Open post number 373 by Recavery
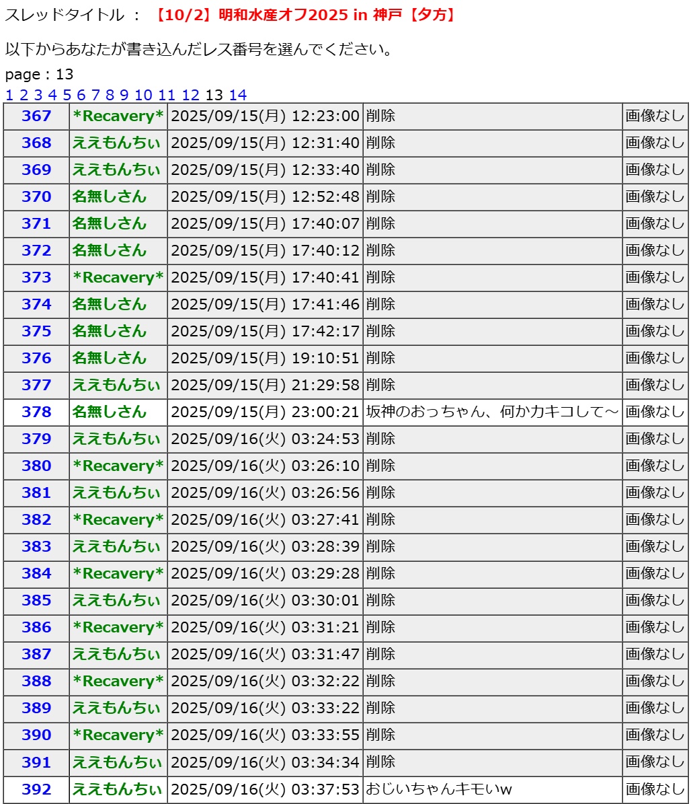Image resolution: width=693 pixels, height=804 pixels. (x=36, y=277)
